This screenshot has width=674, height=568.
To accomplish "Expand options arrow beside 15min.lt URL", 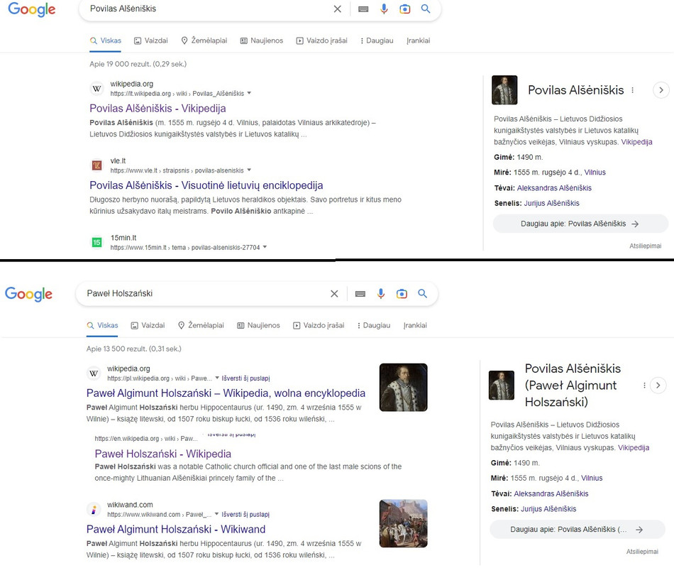I will (265, 247).
